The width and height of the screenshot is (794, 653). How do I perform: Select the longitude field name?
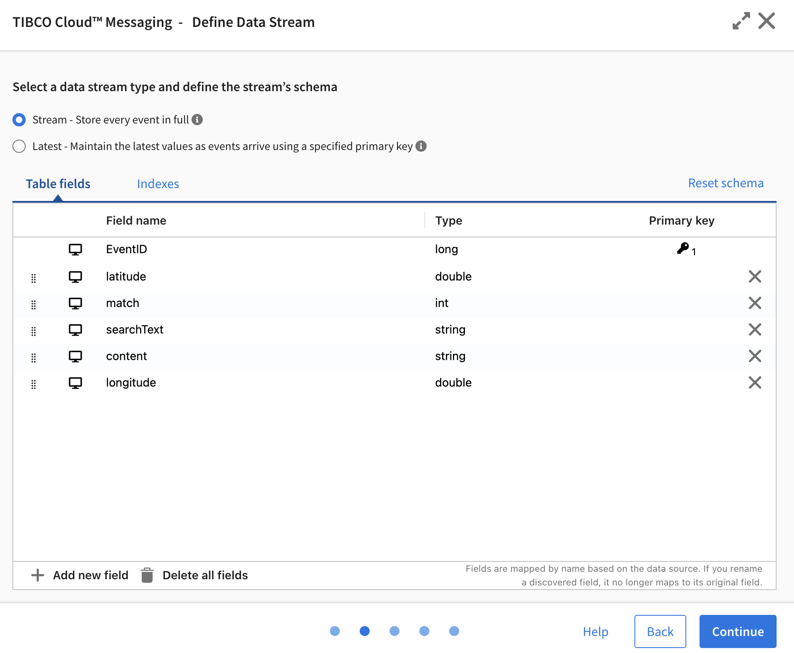[131, 382]
